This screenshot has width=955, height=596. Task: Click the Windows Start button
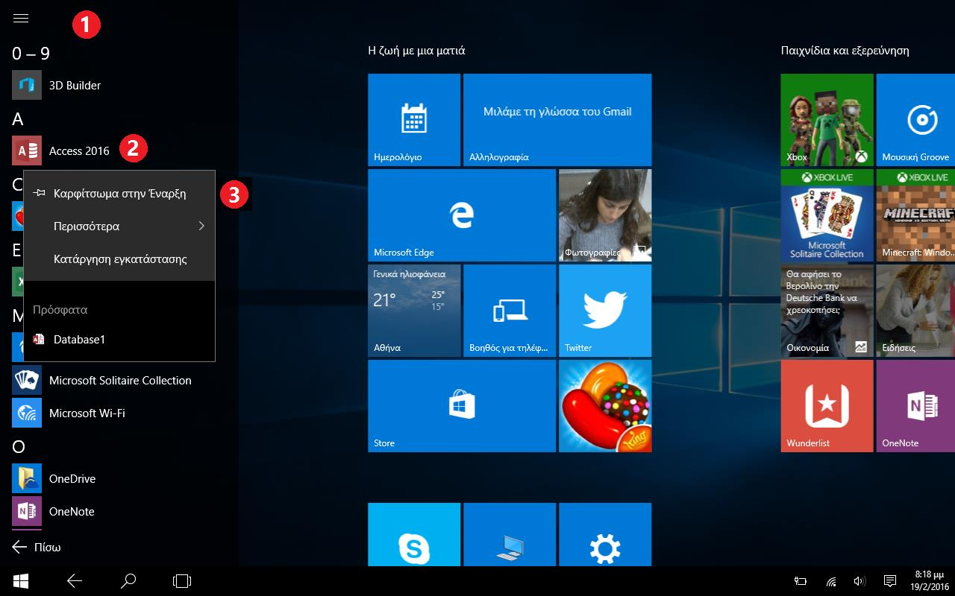click(x=21, y=581)
